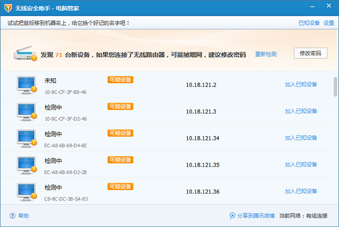Click 重新检测 to rescan devices
This screenshot has width=339, height=227.
265,55
